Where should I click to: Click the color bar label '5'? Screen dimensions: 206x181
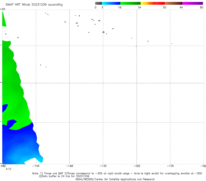pyautogui.click(x=102, y=7)
